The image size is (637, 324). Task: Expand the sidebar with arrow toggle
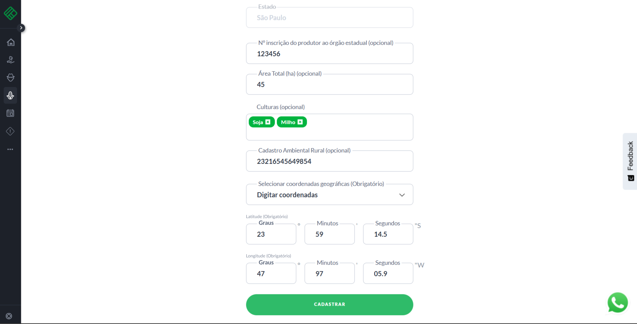[21, 28]
